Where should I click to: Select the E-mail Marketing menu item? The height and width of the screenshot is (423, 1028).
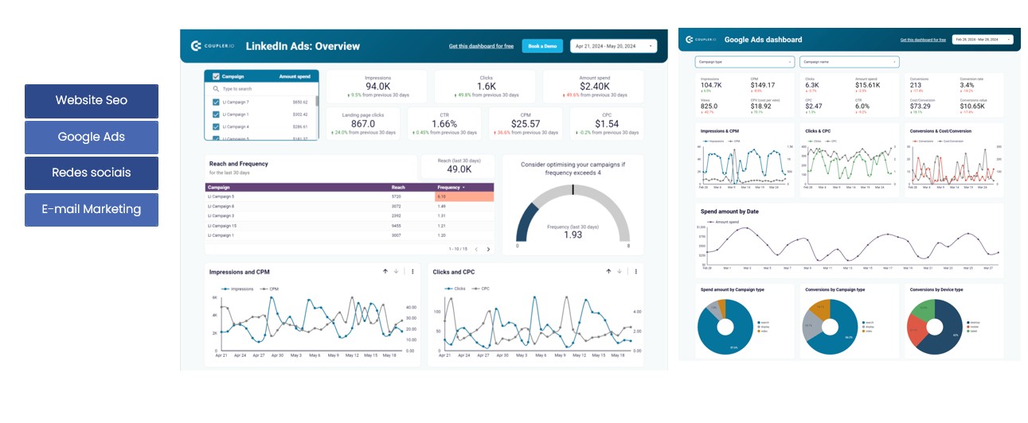92,209
